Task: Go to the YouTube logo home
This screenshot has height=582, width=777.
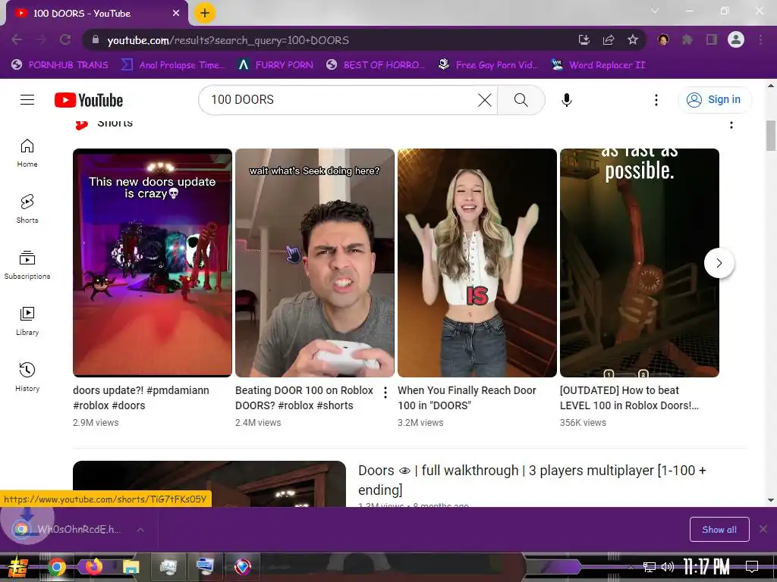Action: 89,100
